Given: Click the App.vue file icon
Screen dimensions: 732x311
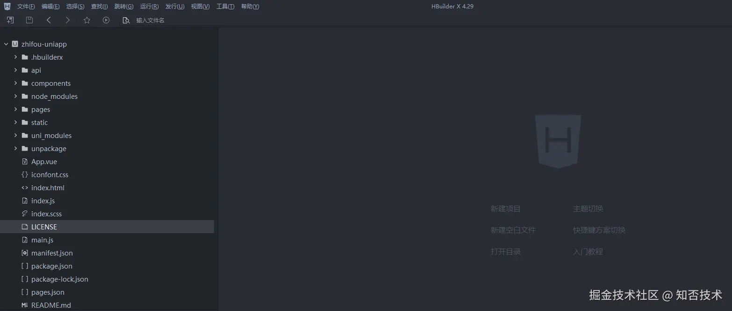Looking at the screenshot, I should (x=25, y=161).
